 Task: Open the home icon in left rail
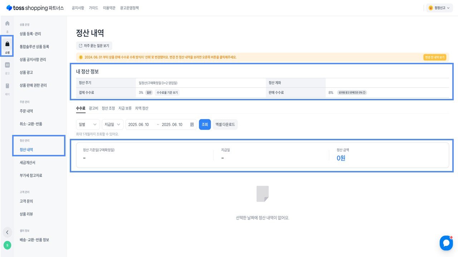pos(7,24)
